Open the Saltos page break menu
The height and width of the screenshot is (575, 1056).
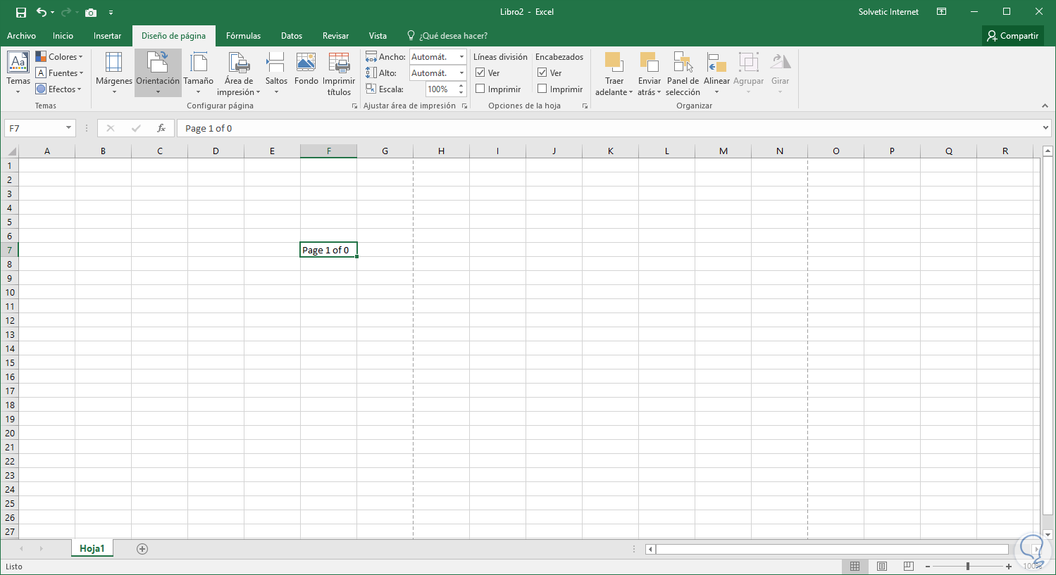pyautogui.click(x=276, y=73)
